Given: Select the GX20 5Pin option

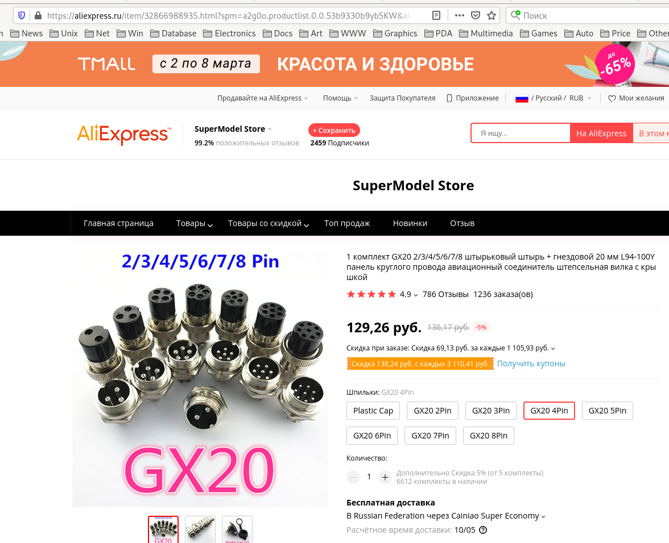Looking at the screenshot, I should coord(607,411).
